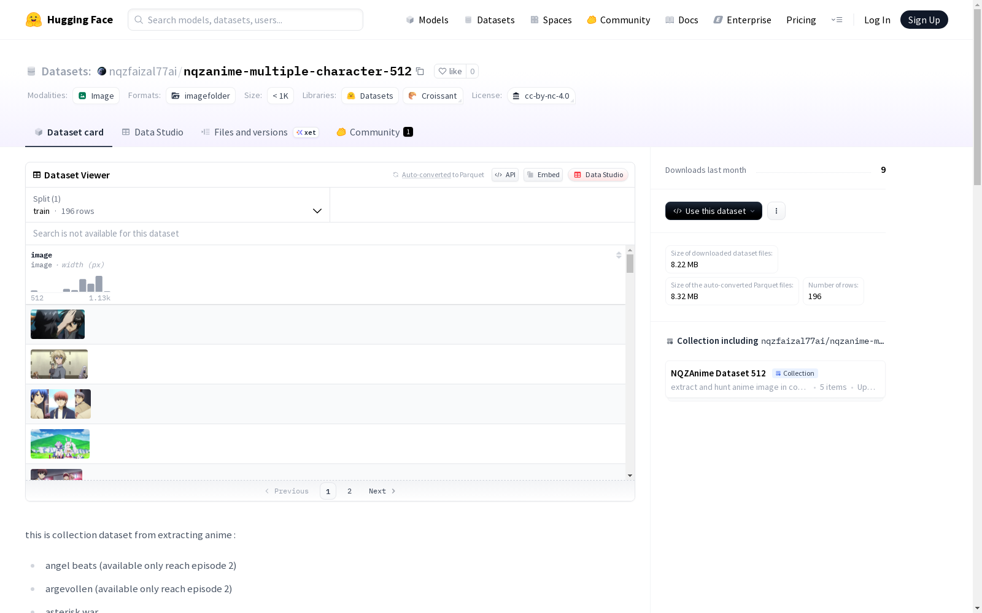The width and height of the screenshot is (982, 613).
Task: Open the Enterprise page
Action: coord(743,20)
